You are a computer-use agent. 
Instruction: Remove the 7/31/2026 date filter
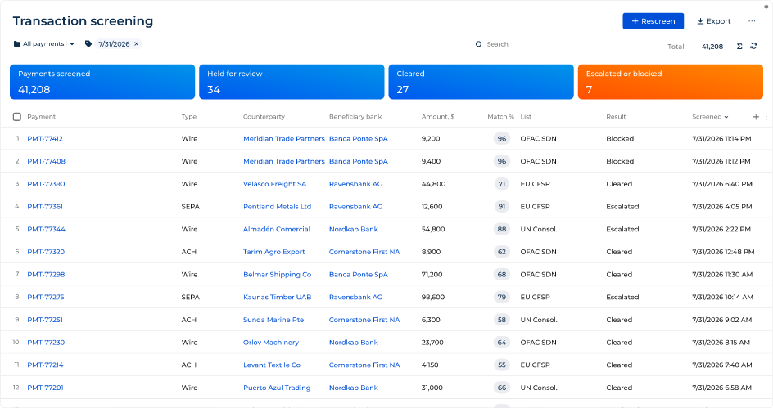(137, 44)
